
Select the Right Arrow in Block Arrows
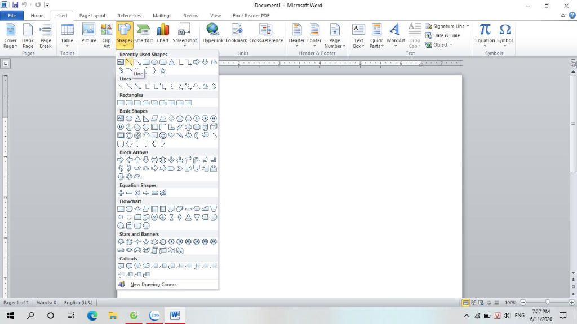(121, 160)
